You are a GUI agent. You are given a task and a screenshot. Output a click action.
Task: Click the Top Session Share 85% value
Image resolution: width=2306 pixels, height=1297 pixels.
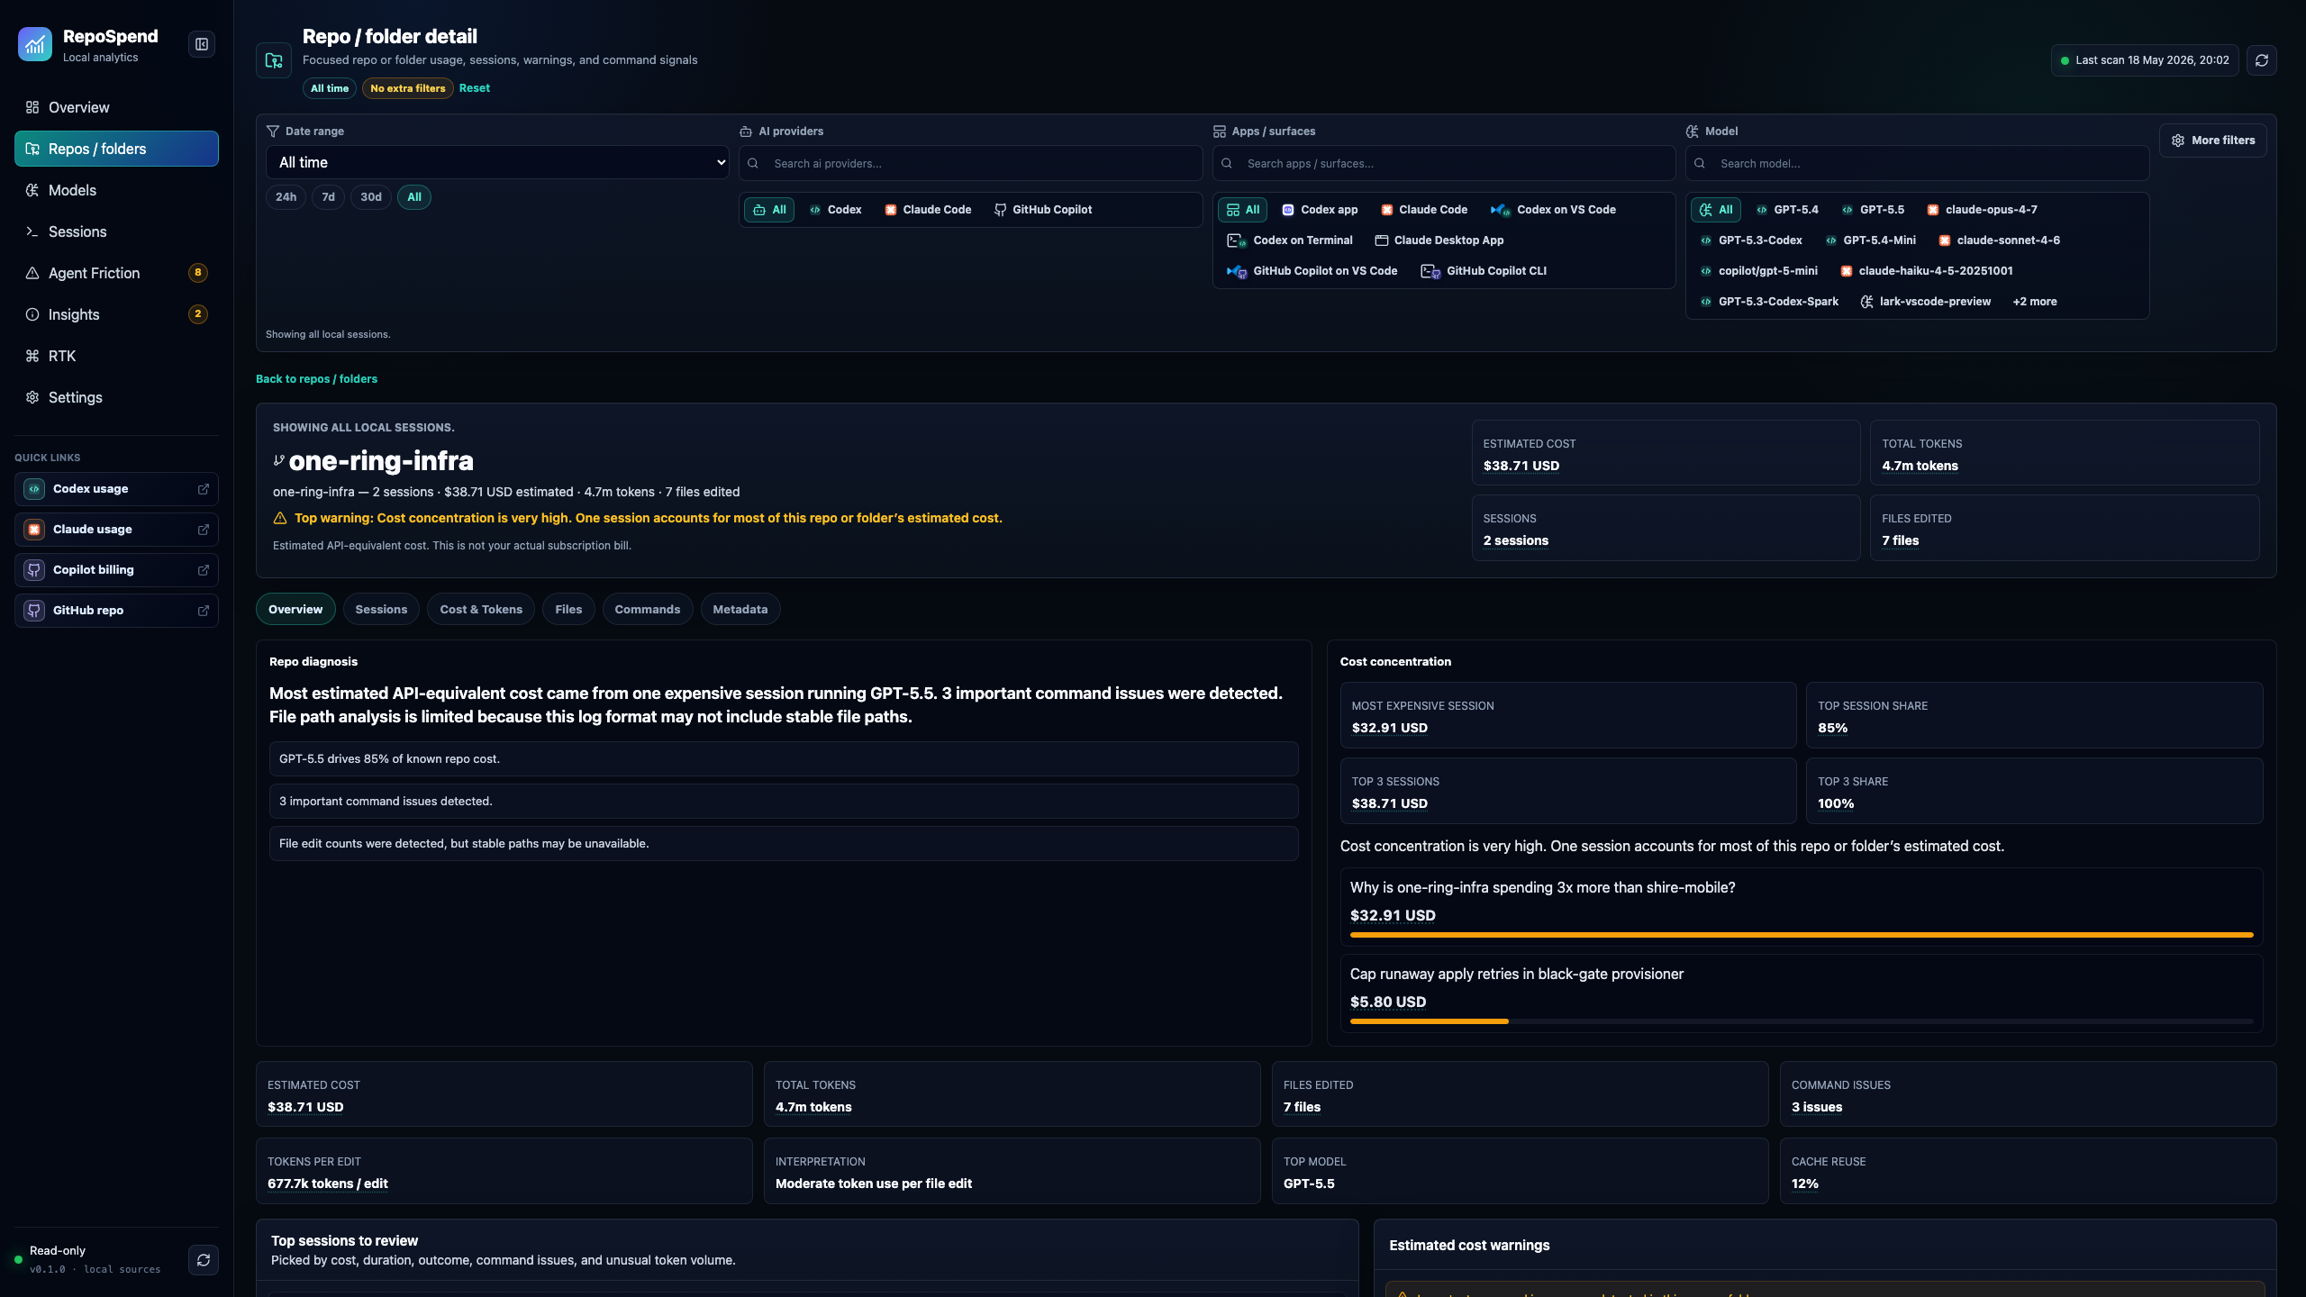pos(1832,728)
